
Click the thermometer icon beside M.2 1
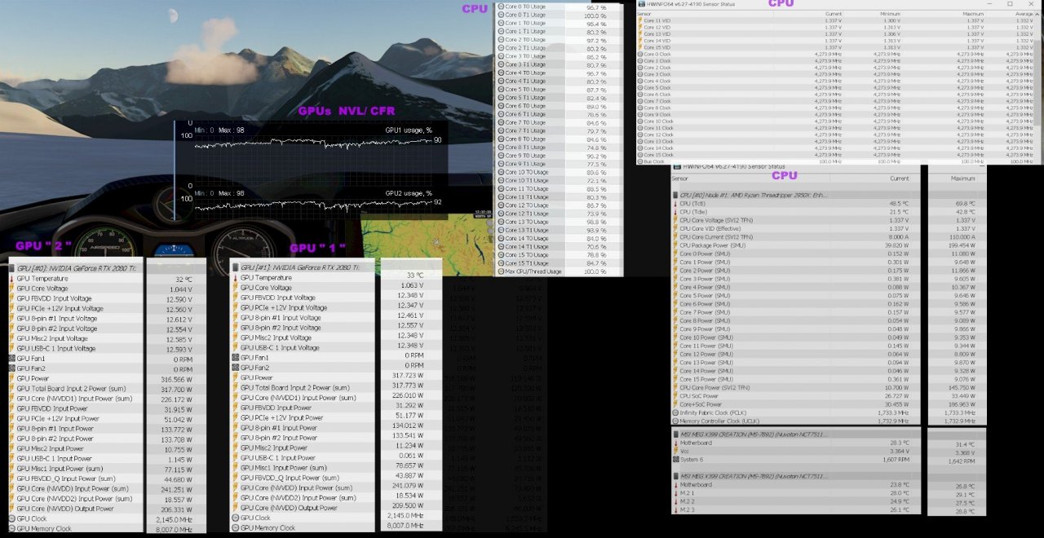[x=675, y=493]
